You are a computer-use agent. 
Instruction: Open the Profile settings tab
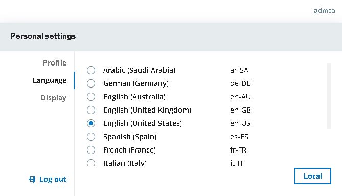point(55,63)
